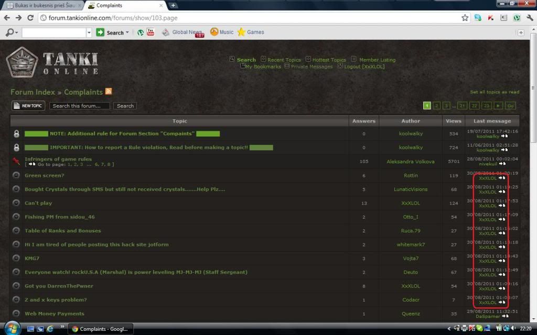
Task: Open the 'Green screen?' topic
Action: [x=45, y=175]
